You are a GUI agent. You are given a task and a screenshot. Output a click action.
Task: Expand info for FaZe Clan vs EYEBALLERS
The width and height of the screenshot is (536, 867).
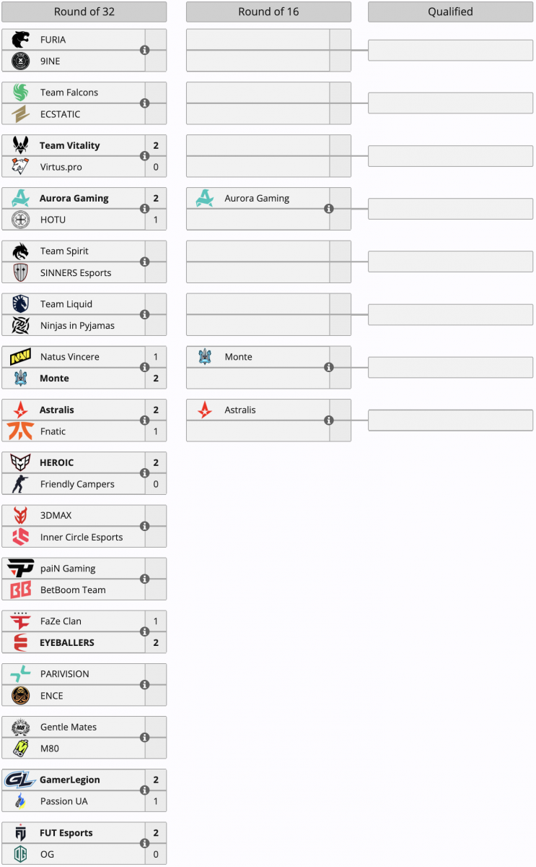pos(144,632)
